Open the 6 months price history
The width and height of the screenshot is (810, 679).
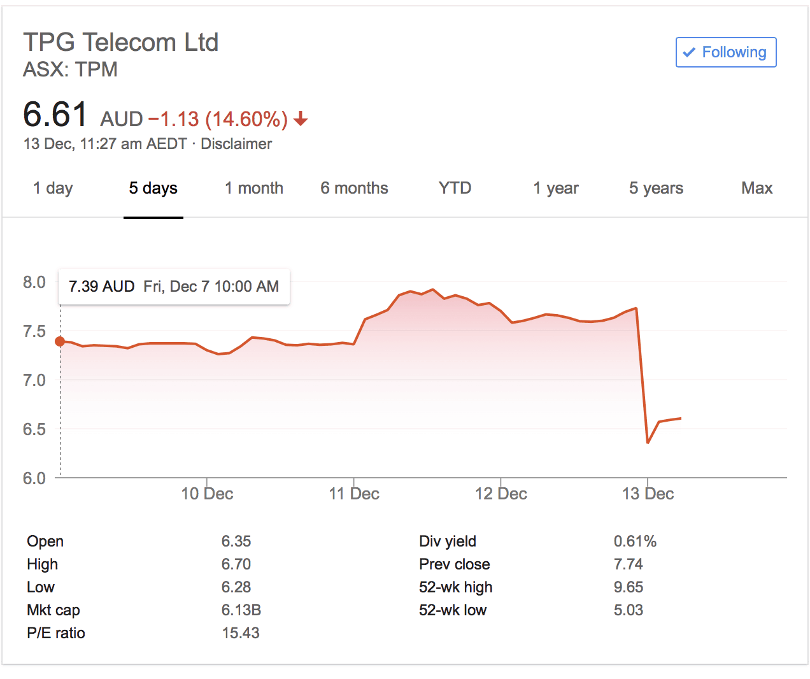(x=354, y=188)
